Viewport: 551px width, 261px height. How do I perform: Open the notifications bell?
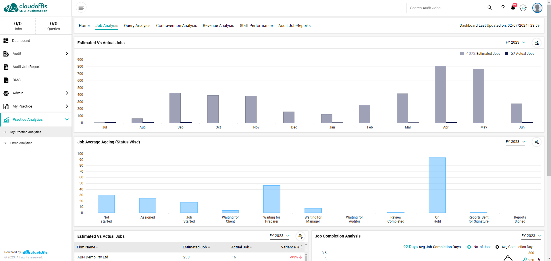point(513,8)
